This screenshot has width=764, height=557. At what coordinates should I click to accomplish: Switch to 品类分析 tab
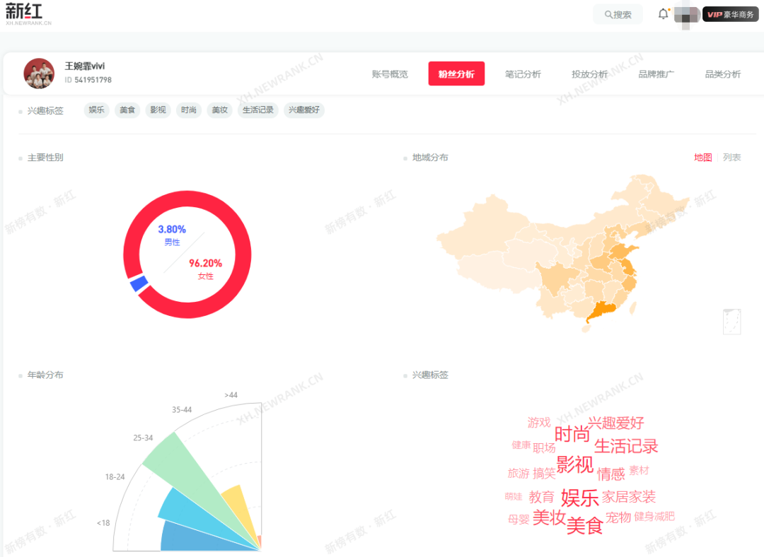click(x=723, y=74)
